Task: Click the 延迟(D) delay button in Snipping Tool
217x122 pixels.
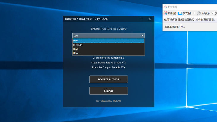Action: click(203, 13)
